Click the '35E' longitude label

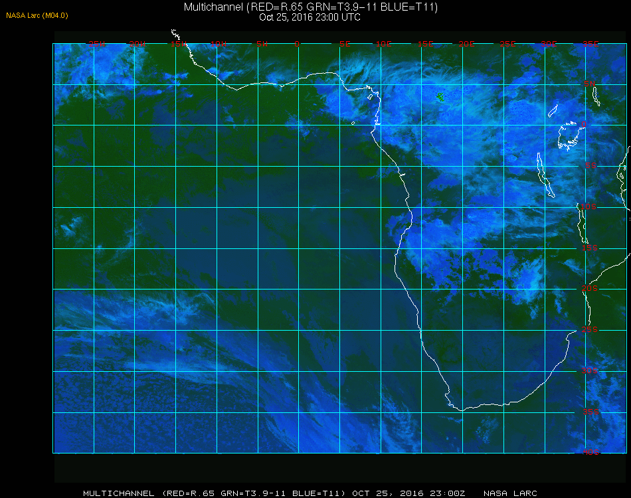coord(590,44)
